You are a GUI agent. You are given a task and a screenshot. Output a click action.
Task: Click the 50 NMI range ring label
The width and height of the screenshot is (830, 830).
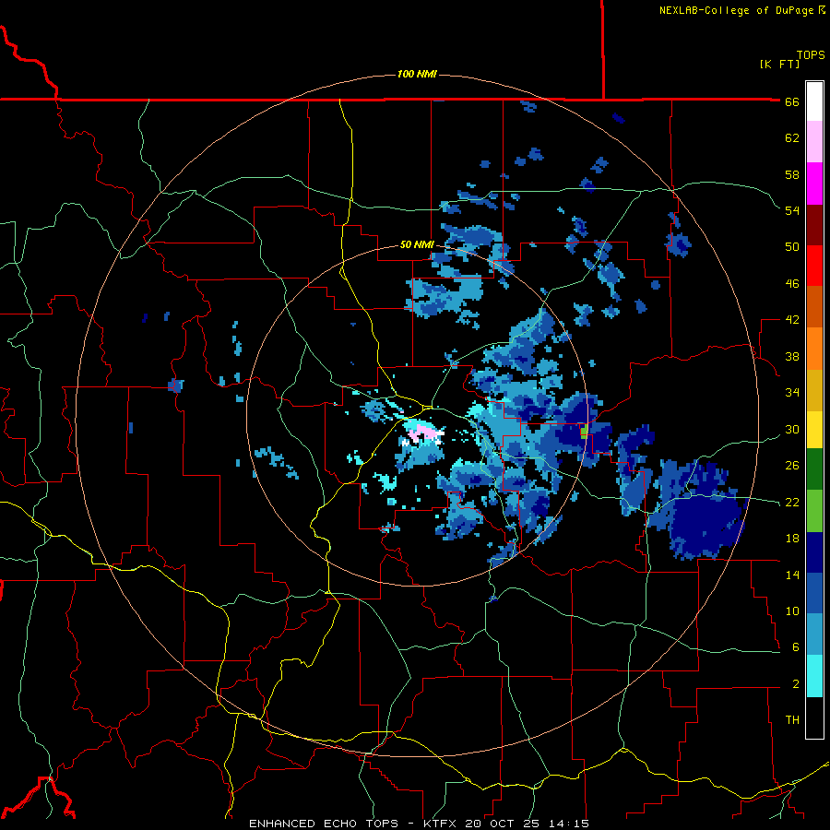417,244
